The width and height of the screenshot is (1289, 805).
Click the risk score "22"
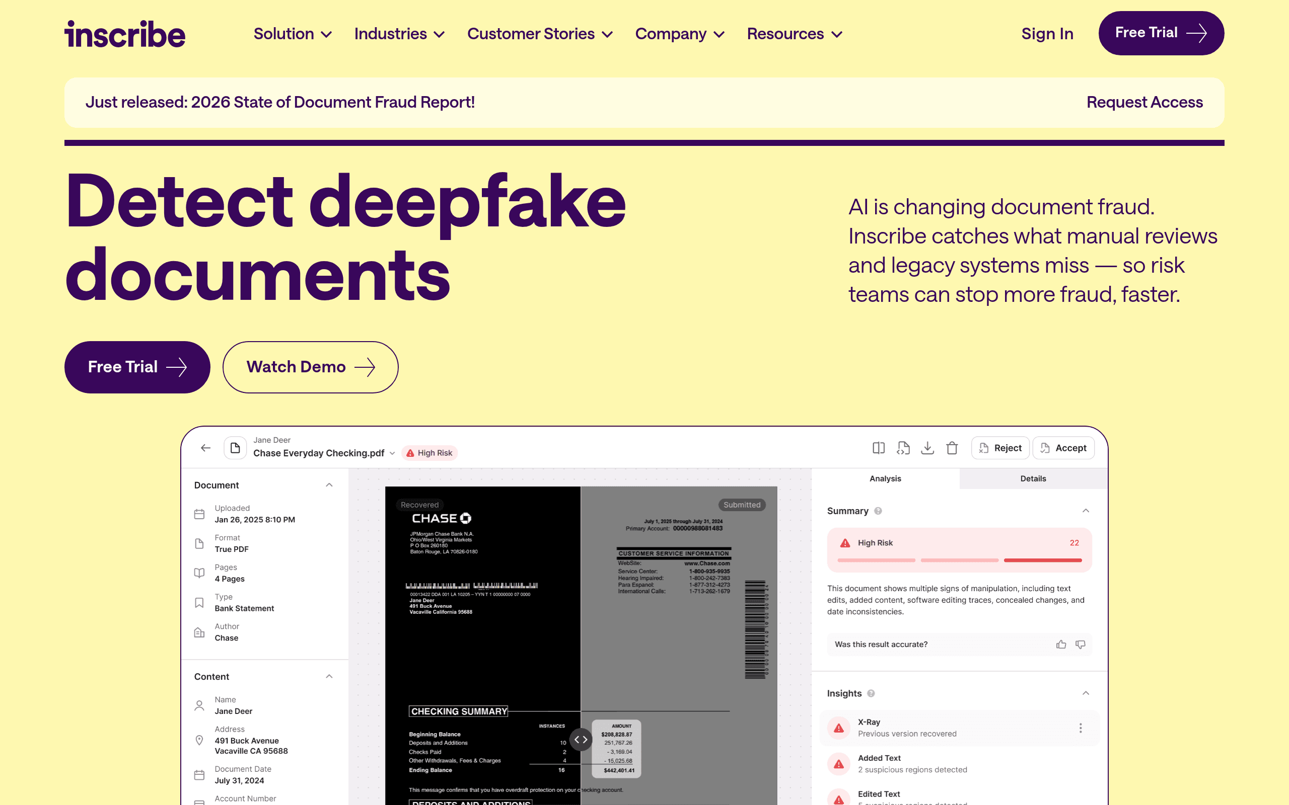click(x=1075, y=543)
